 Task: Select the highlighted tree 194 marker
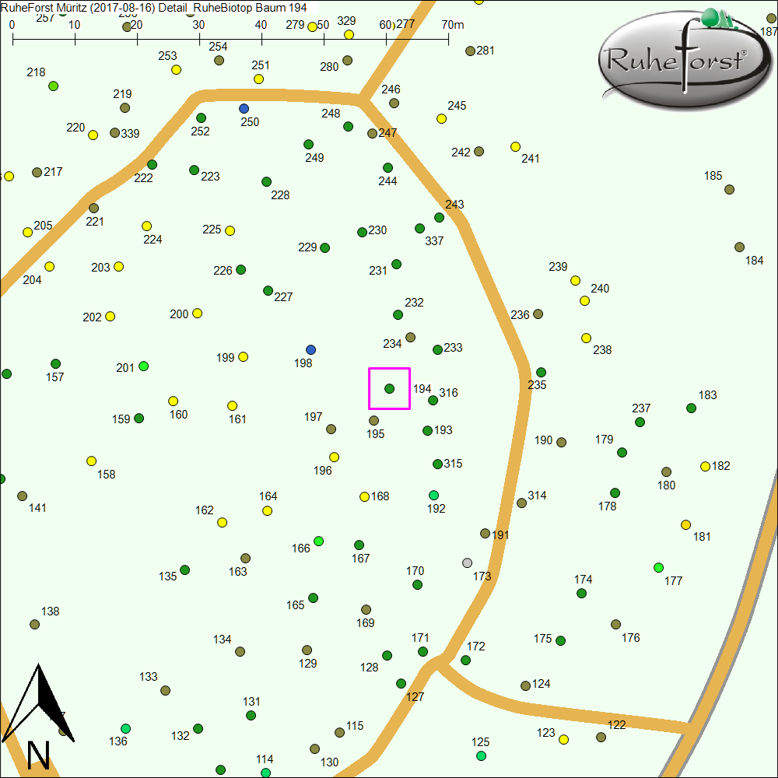pyautogui.click(x=390, y=388)
